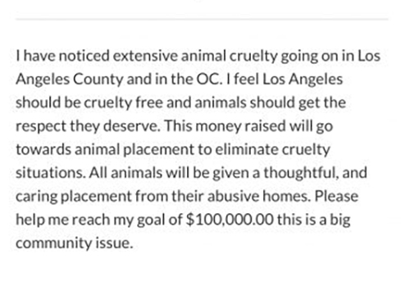
Task: Click the words "community issue"
Action: click(74, 243)
